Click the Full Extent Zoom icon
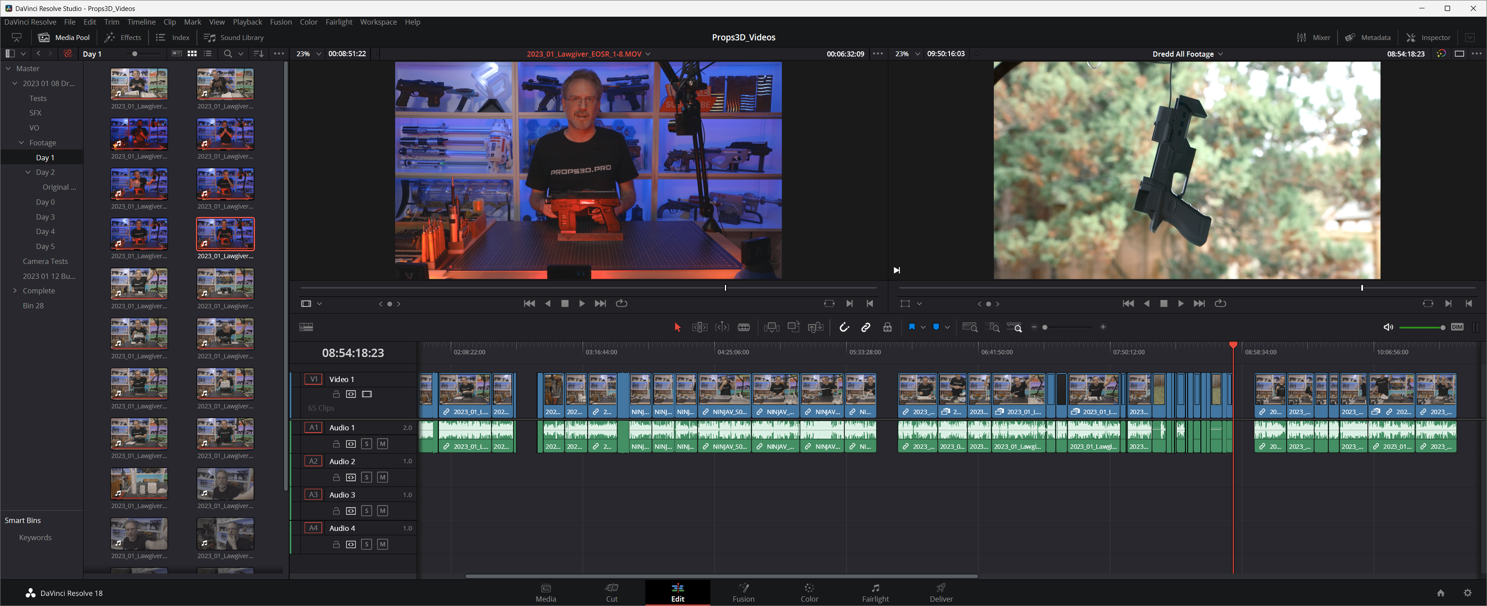The width and height of the screenshot is (1487, 606). coord(970,328)
